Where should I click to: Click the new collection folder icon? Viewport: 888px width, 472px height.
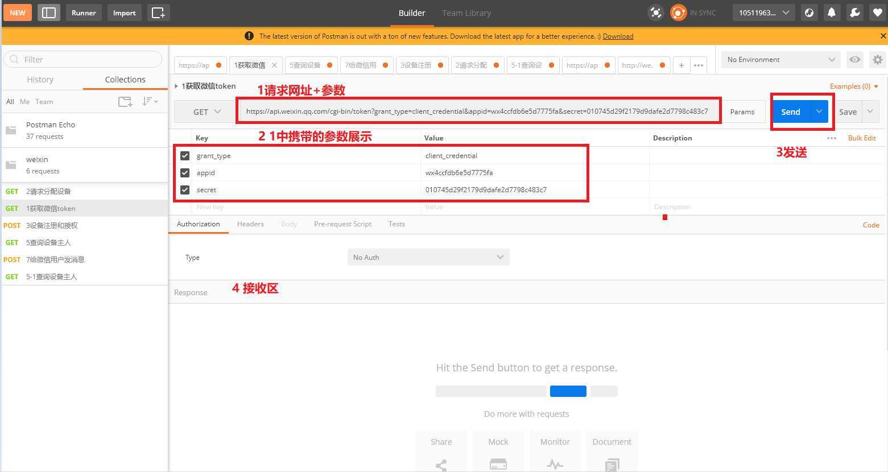pos(125,101)
